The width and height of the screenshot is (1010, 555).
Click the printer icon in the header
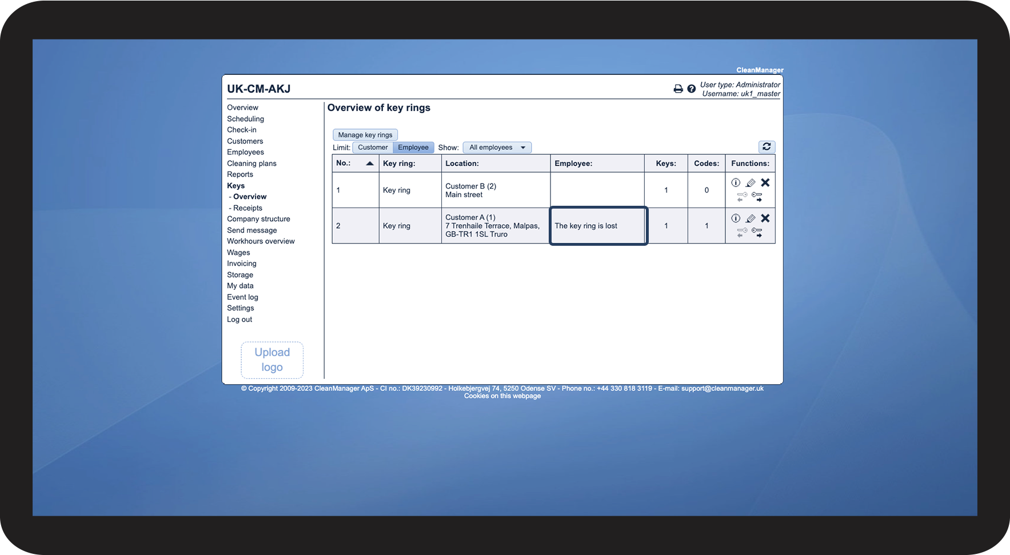(x=678, y=89)
